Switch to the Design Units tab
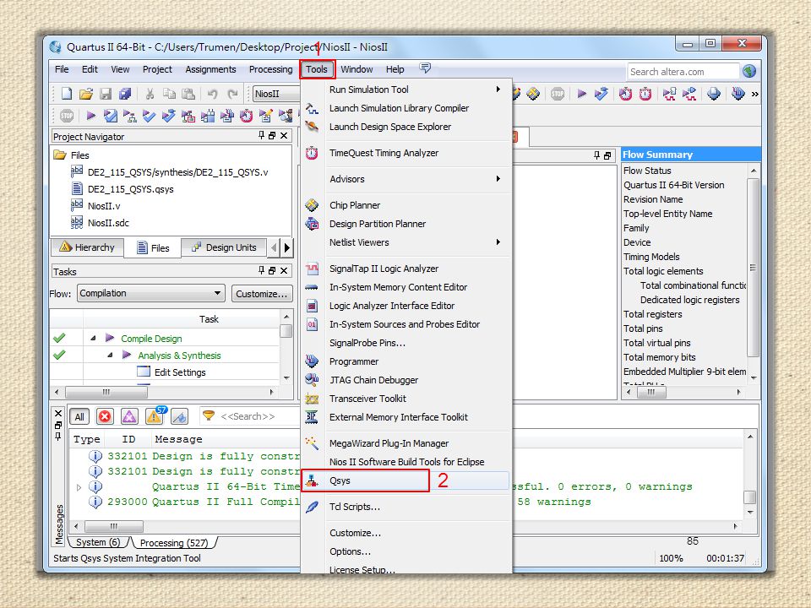 tap(223, 247)
